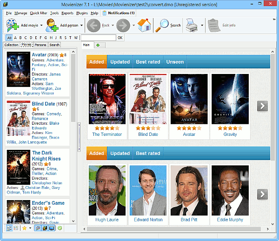Toggle thumbnail grid view mode

point(16,228)
